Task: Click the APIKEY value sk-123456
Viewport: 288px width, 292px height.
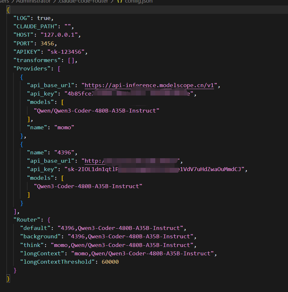Action: point(66,52)
